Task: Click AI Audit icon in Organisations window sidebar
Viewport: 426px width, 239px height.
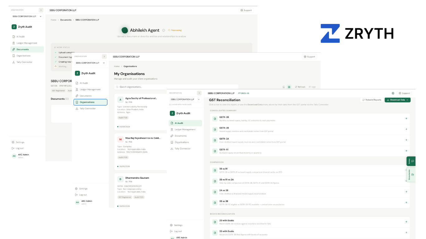Action: (77, 83)
